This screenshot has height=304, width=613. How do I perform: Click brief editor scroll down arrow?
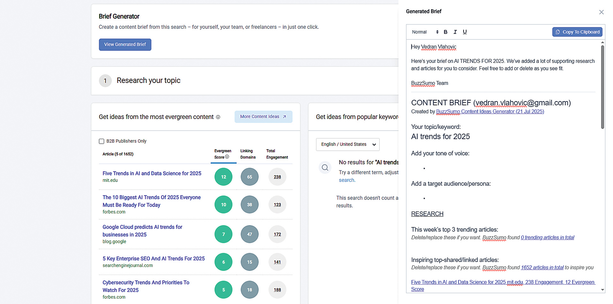point(602,290)
